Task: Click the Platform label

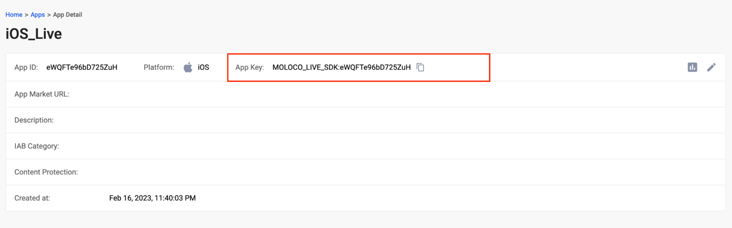Action: point(159,67)
